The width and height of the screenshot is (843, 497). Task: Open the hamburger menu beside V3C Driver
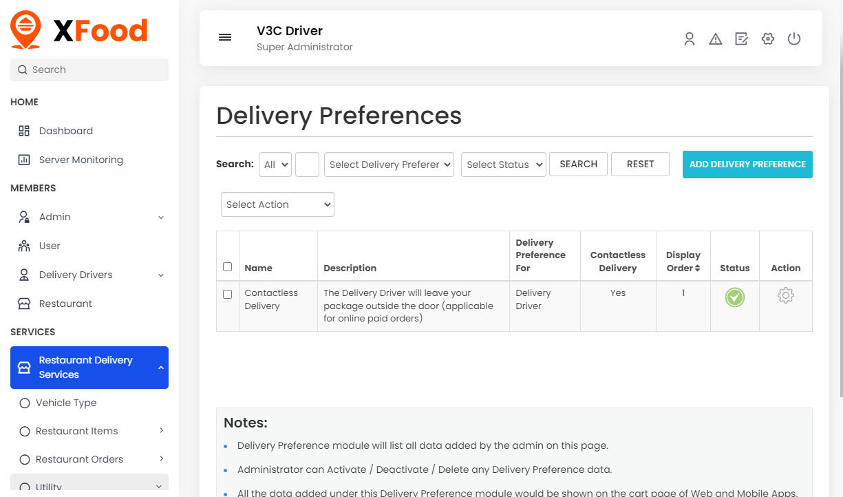[225, 37]
